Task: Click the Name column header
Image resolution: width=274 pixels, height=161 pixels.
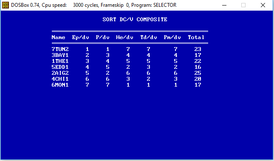Action: 59,37
